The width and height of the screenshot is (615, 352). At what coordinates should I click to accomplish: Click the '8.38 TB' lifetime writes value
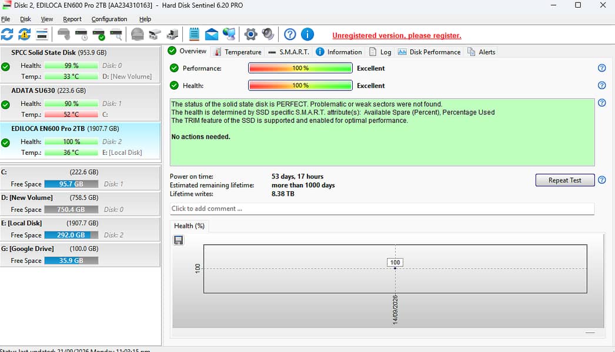[283, 194]
